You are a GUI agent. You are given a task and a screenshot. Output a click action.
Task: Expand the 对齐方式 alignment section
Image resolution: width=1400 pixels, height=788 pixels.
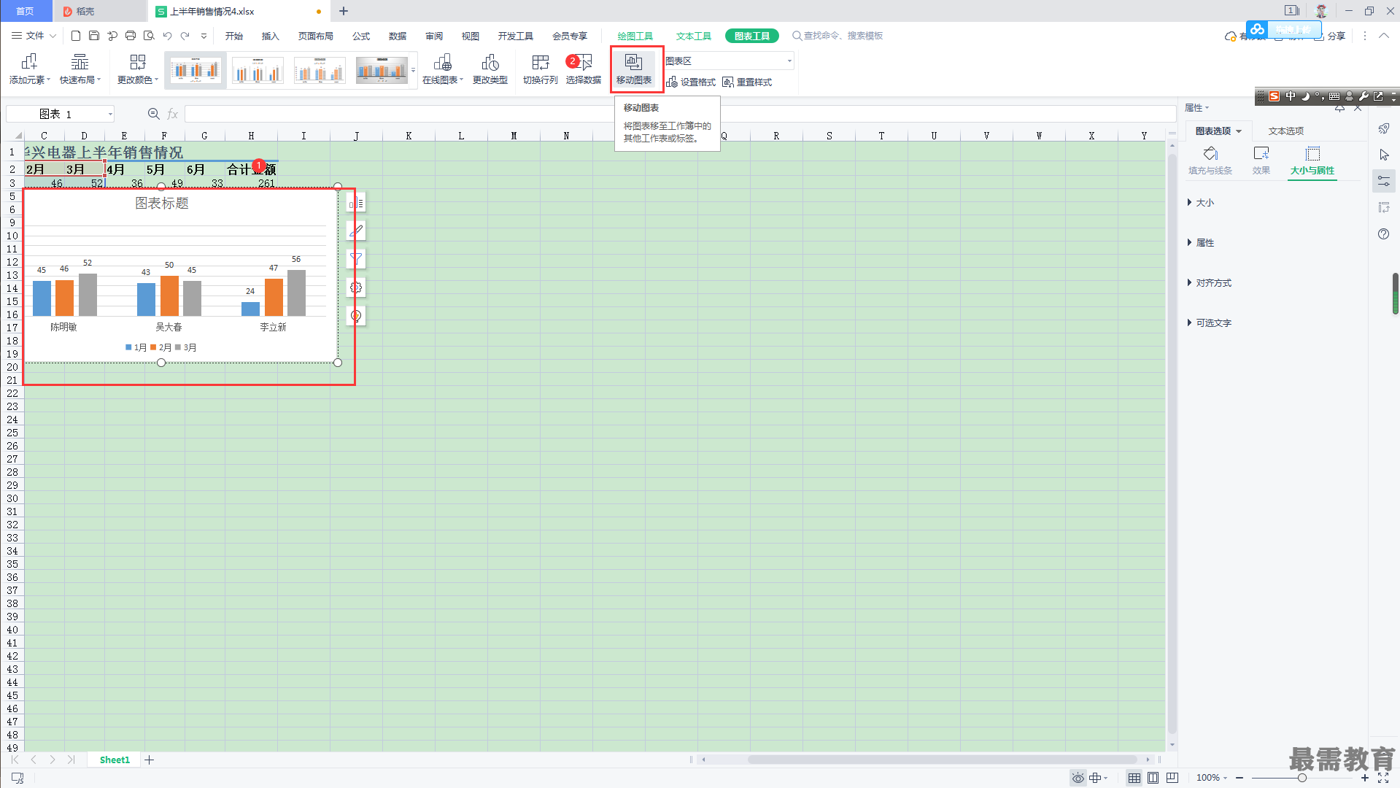click(1210, 283)
